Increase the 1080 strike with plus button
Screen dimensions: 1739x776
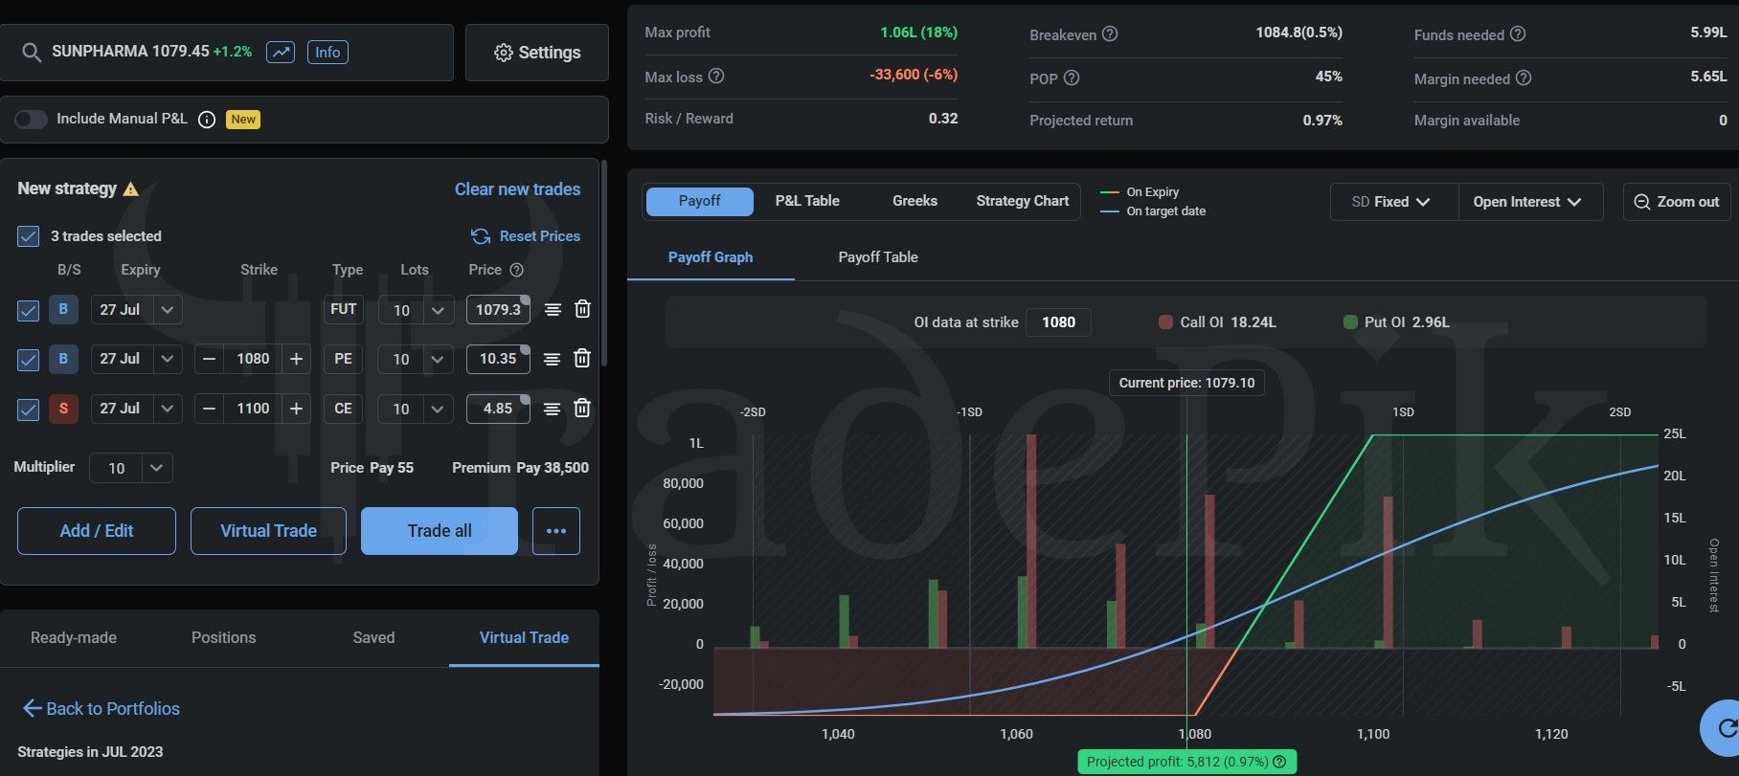click(297, 359)
